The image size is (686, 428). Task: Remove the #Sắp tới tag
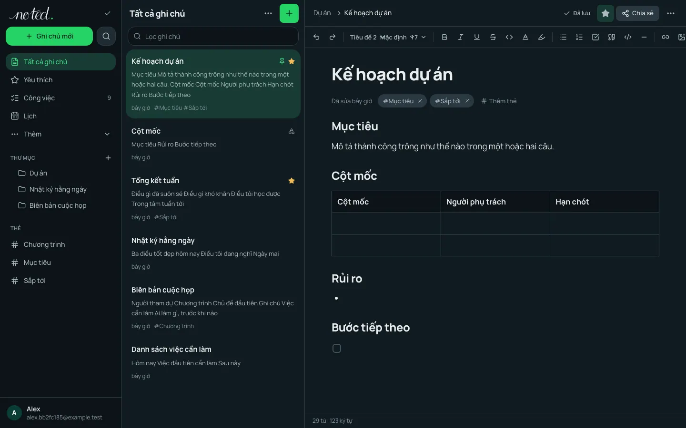(x=467, y=101)
